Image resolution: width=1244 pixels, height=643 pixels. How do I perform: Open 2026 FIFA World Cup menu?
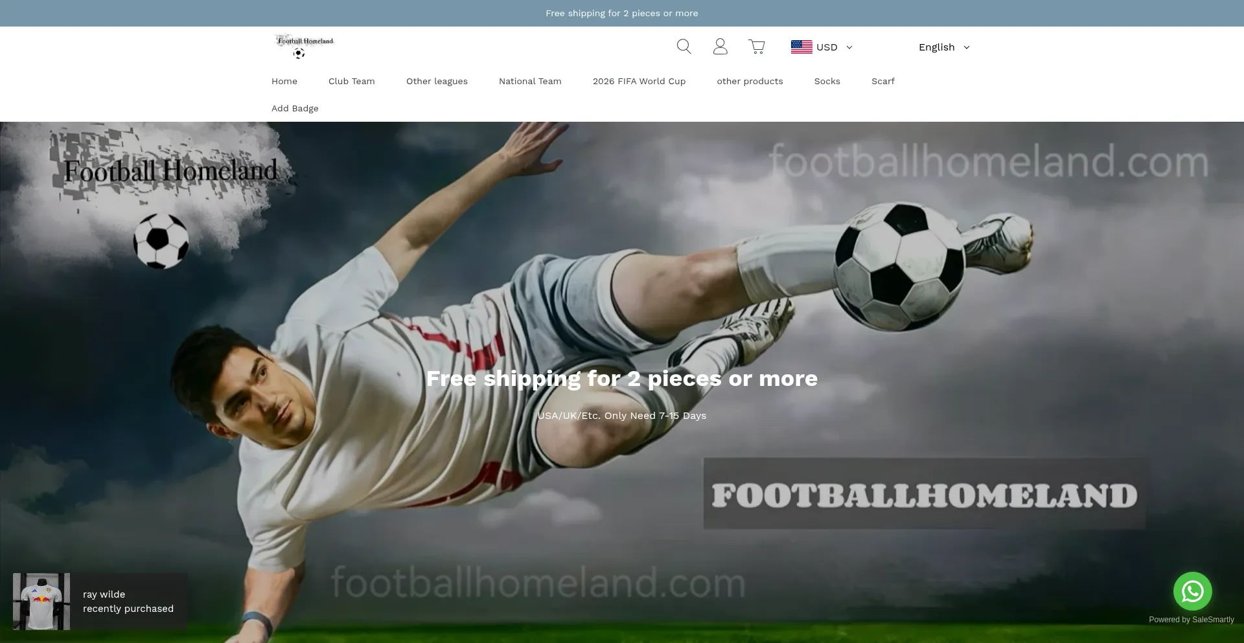[639, 81]
